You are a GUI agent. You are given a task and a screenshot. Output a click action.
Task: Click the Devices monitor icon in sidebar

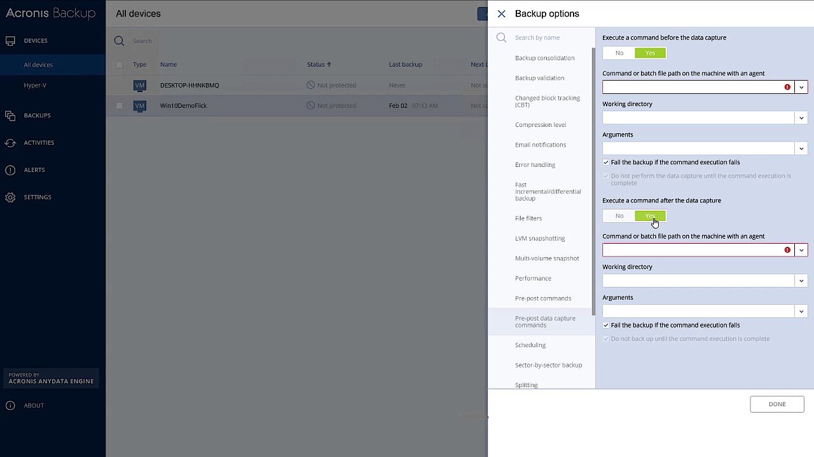click(x=10, y=41)
